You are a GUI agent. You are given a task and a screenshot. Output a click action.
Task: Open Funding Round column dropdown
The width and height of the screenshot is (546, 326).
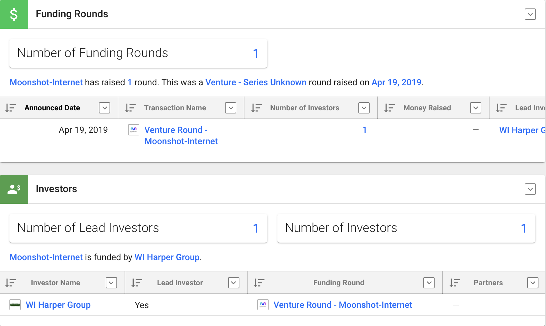[x=429, y=283]
